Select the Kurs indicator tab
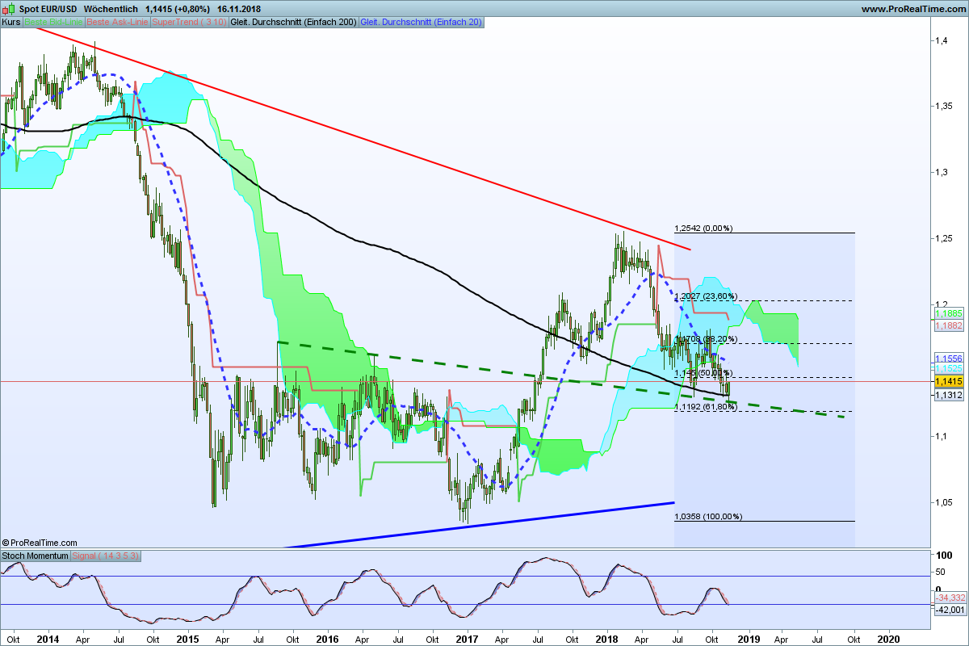Viewport: 969px width, 646px height. 11,23
